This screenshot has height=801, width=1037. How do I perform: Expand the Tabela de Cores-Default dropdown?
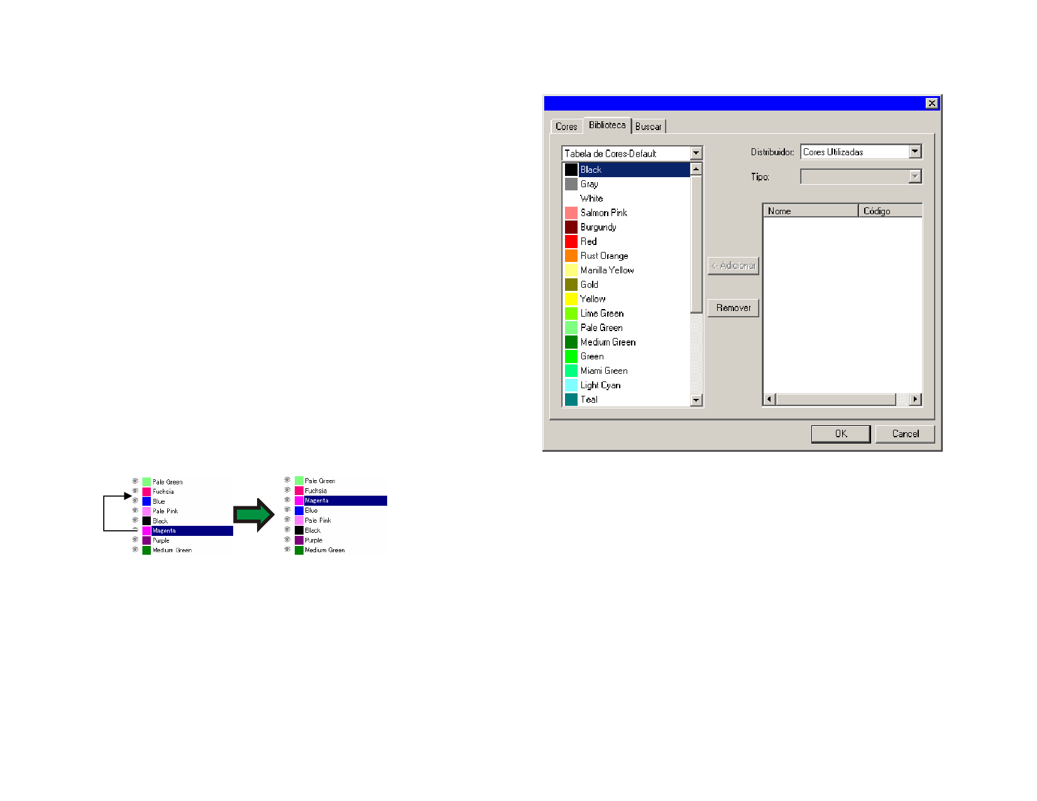tap(696, 153)
